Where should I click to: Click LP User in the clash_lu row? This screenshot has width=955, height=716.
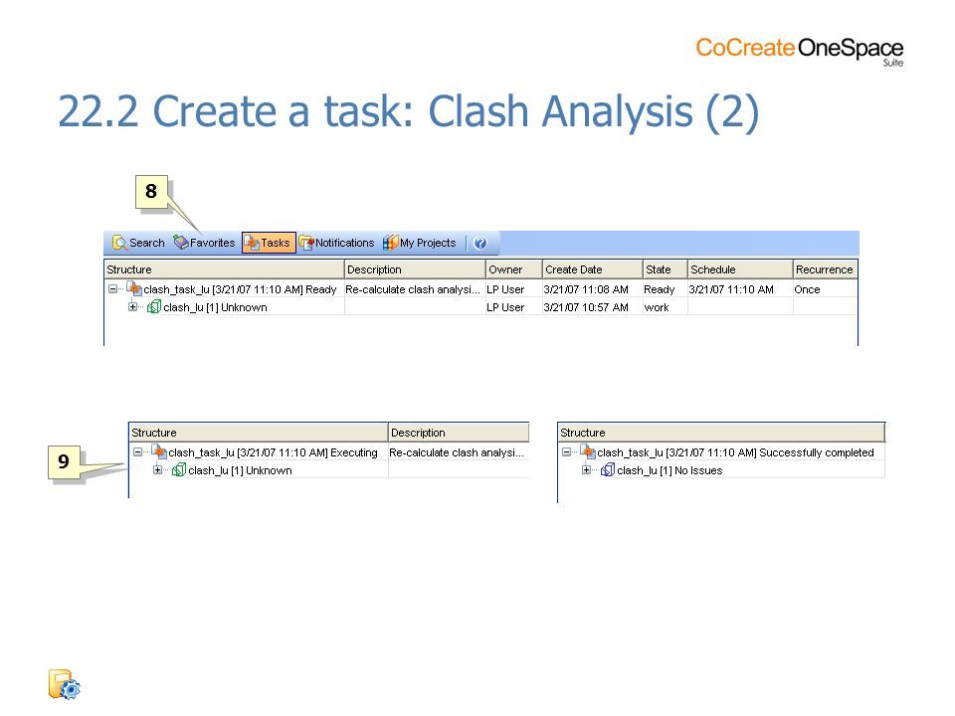coord(505,307)
